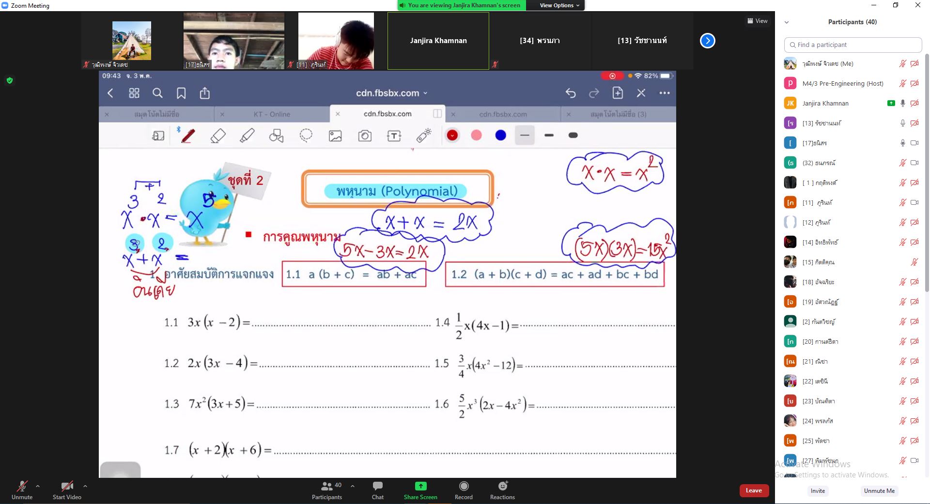The image size is (930, 504).
Task: Open audio options arrow beside Unmute
Action: (x=38, y=486)
